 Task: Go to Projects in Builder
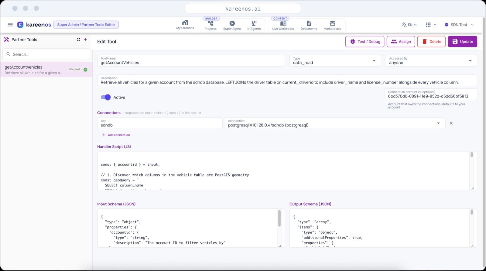pos(210,26)
